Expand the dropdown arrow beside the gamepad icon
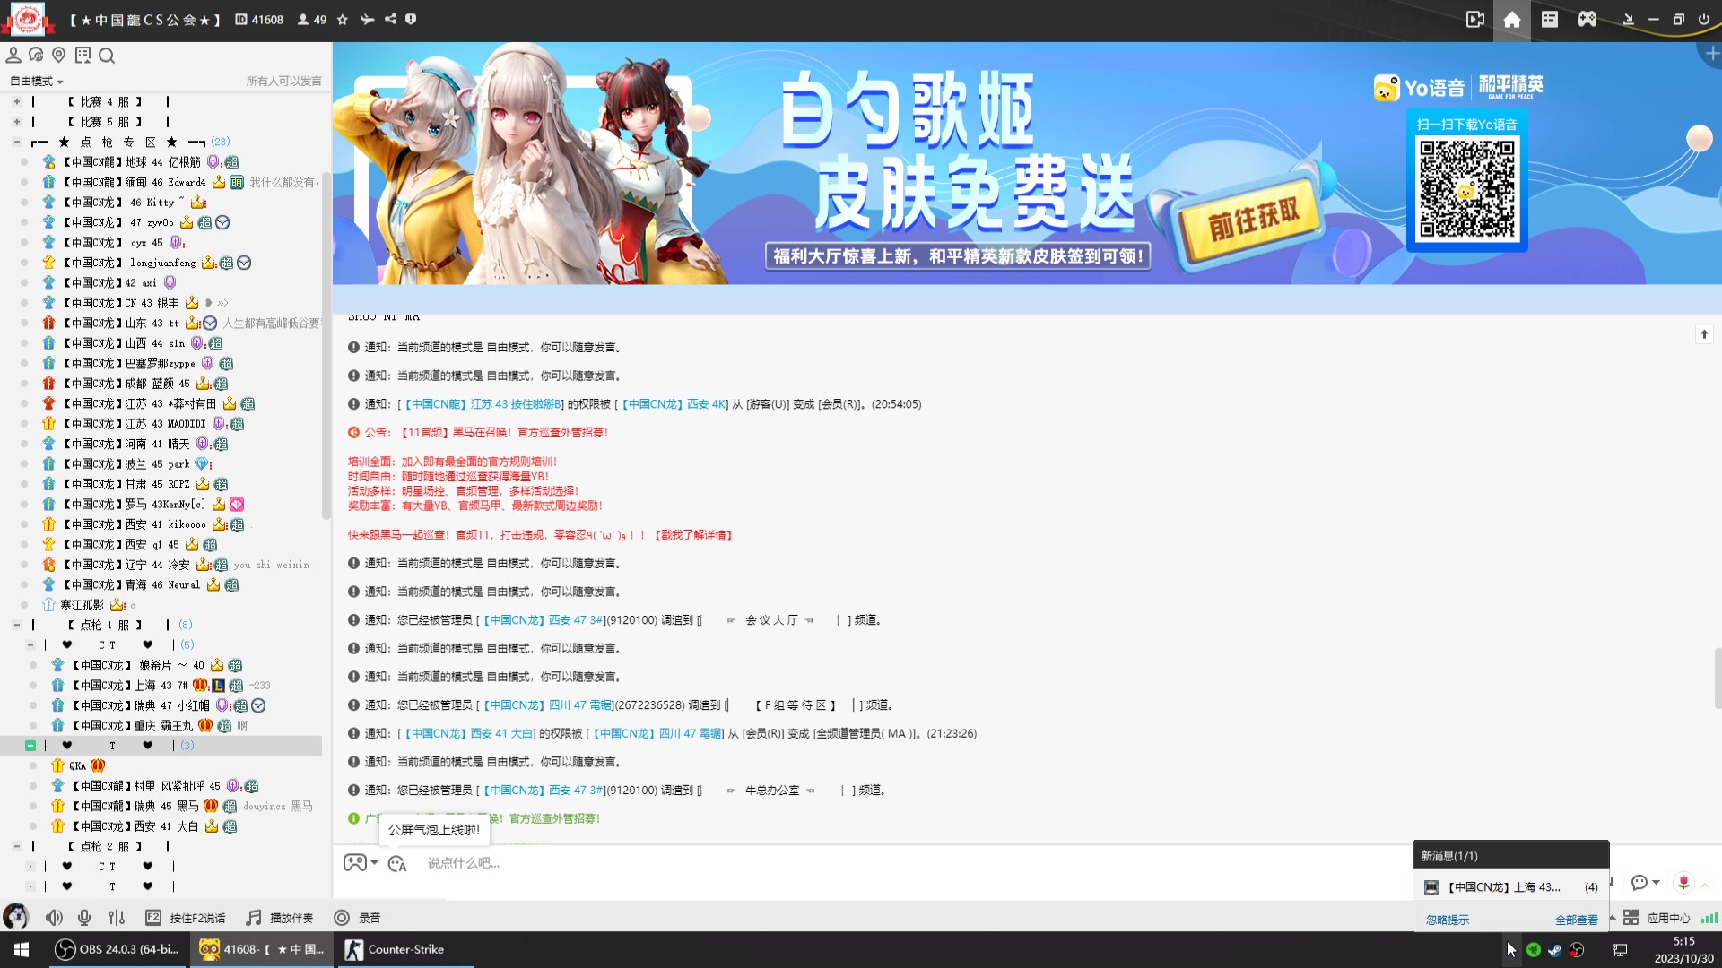This screenshot has width=1722, height=968. click(x=376, y=862)
